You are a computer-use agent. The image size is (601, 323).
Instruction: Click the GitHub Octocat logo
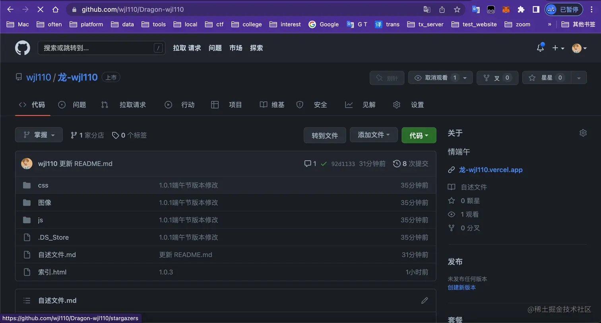(x=22, y=48)
